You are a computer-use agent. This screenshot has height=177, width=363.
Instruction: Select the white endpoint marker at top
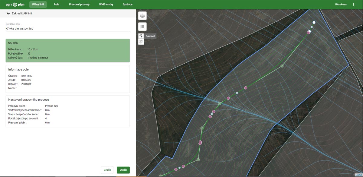pyautogui.click(x=314, y=22)
